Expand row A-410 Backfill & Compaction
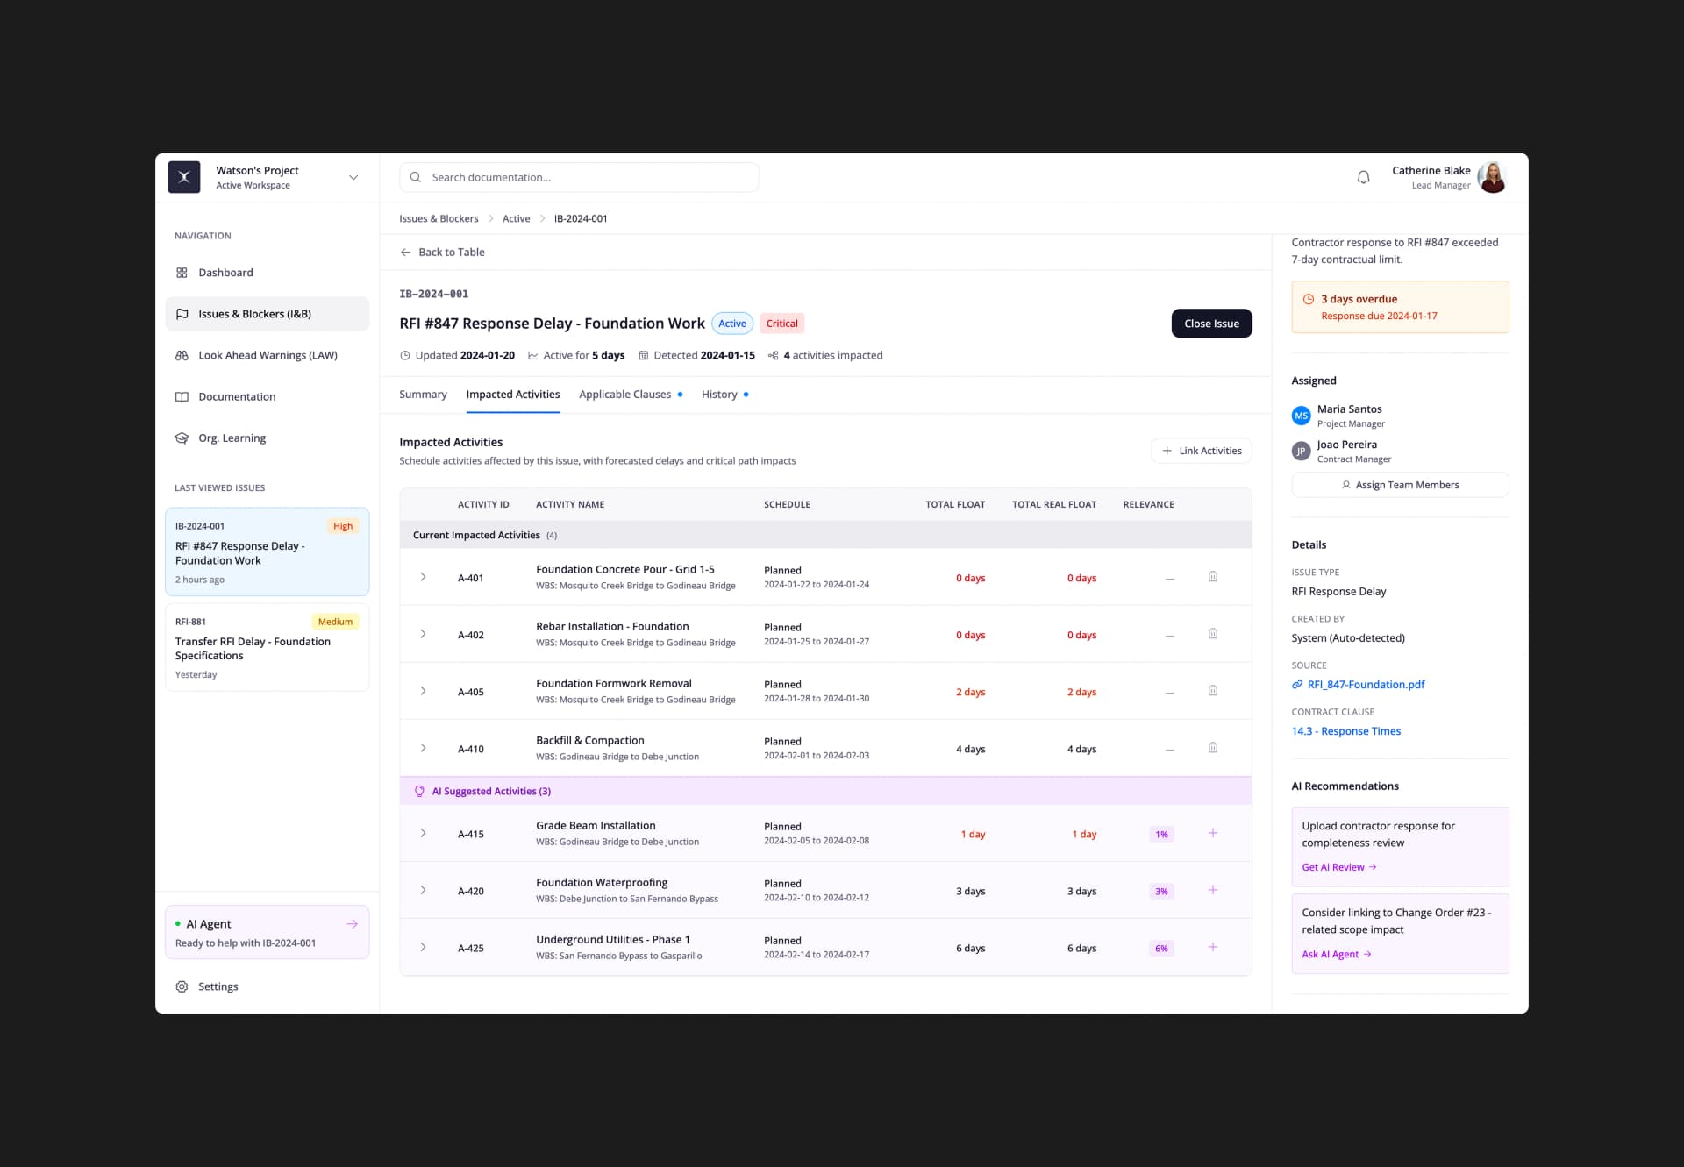 coord(423,748)
